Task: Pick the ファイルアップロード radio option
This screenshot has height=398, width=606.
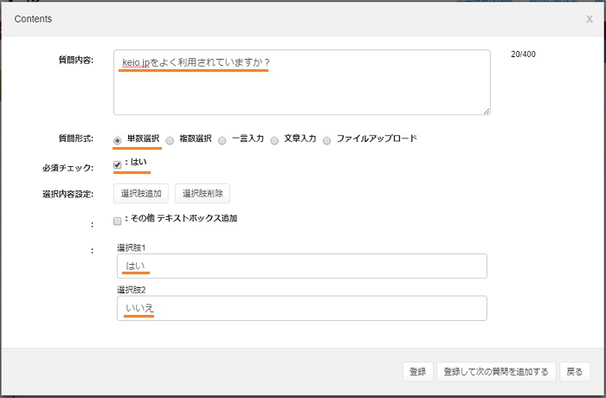Action: click(x=327, y=140)
